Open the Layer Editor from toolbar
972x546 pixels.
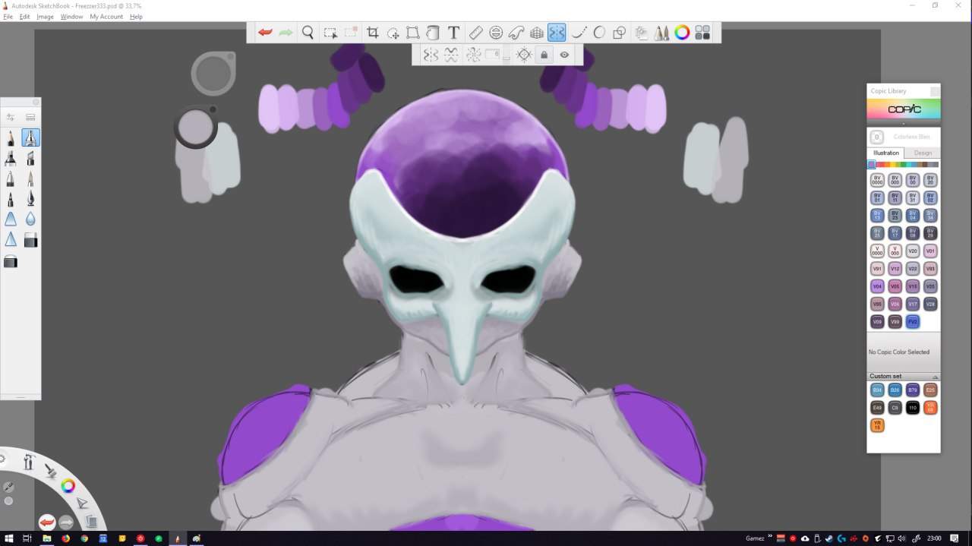coord(642,33)
